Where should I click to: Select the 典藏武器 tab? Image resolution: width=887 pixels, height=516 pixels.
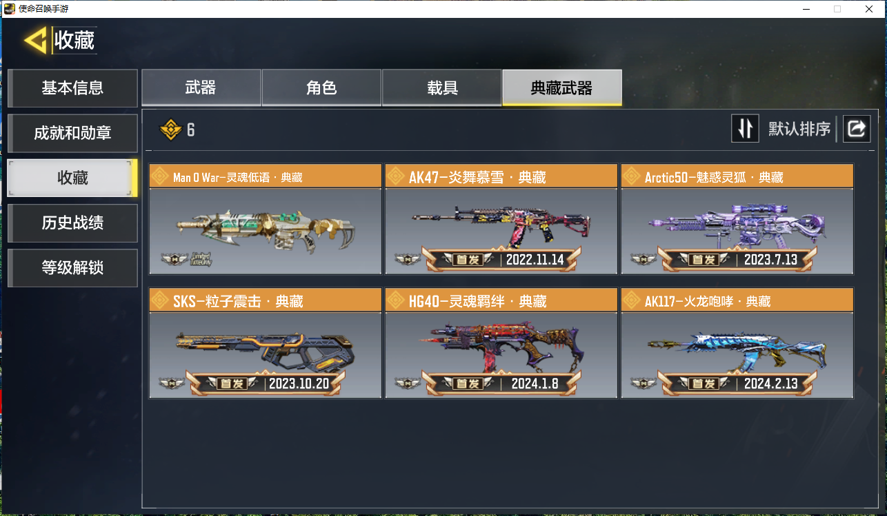pos(562,87)
